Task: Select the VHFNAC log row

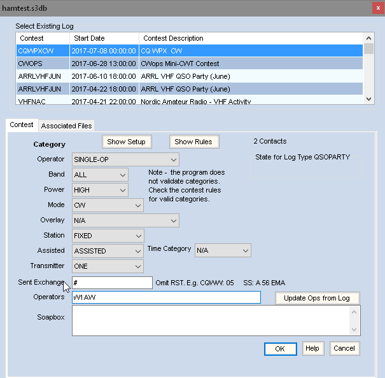Action: pos(189,101)
